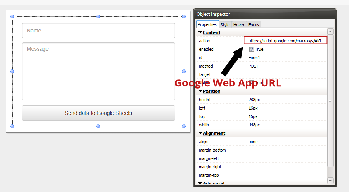Edit the action URL value

tap(285, 40)
